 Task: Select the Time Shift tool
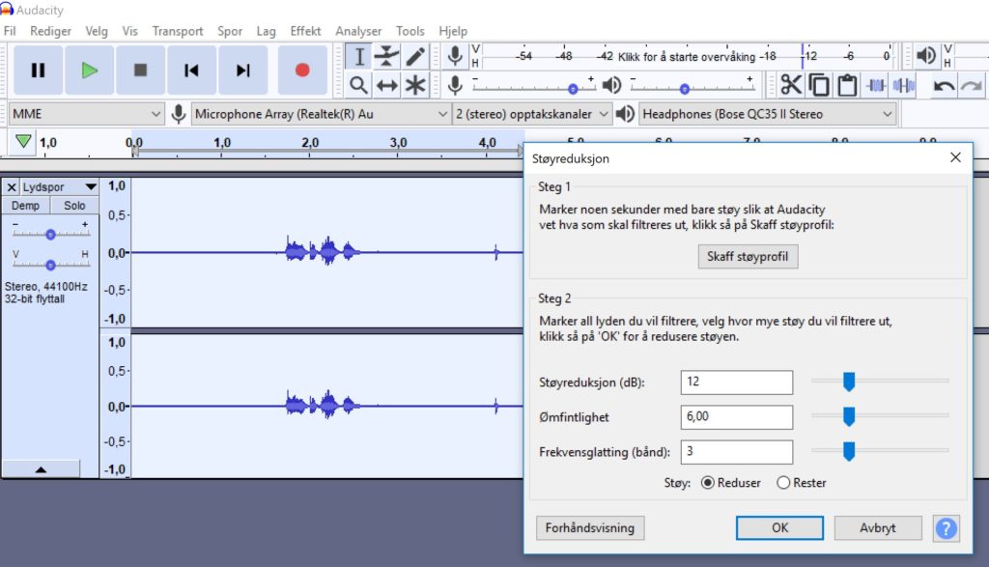[x=386, y=84]
